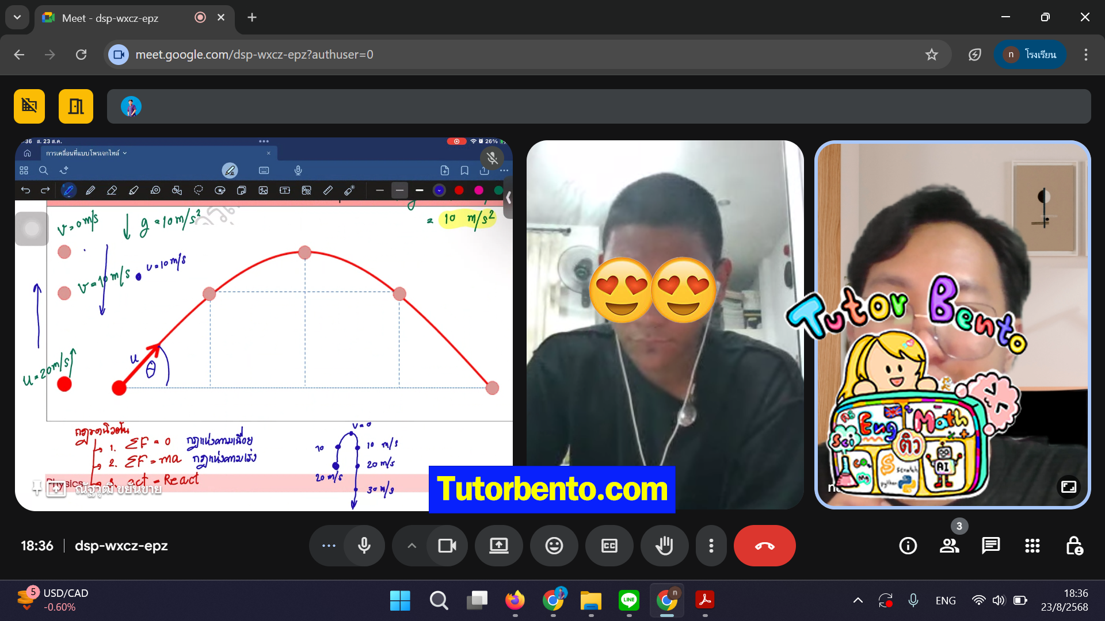This screenshot has height=621, width=1105.
Task: Open meeting details info icon
Action: [x=908, y=546]
